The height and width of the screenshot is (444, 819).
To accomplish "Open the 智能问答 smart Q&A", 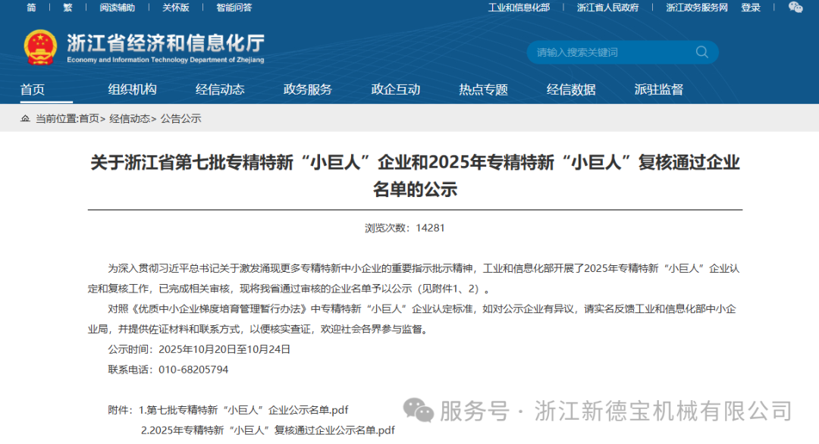I will pyautogui.click(x=234, y=8).
